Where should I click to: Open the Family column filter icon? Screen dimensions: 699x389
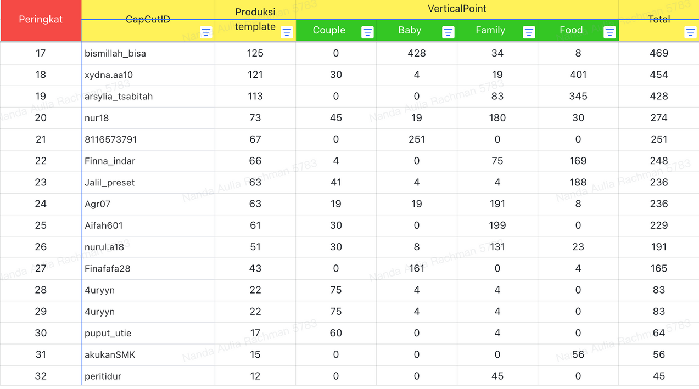529,32
